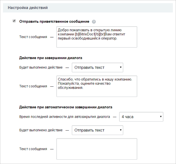Click first 'Будет выполнено действие' label

[x=41, y=67]
